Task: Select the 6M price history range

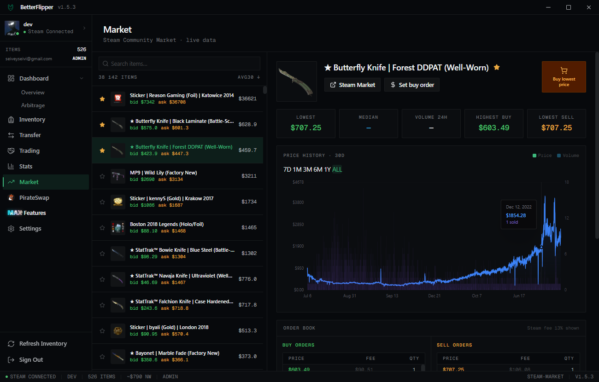Action: coord(318,170)
